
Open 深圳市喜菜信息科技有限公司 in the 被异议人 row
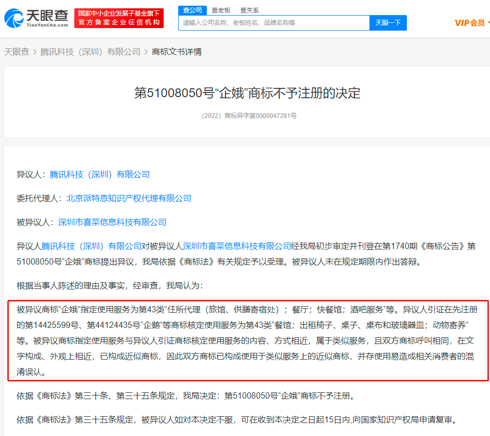point(112,222)
